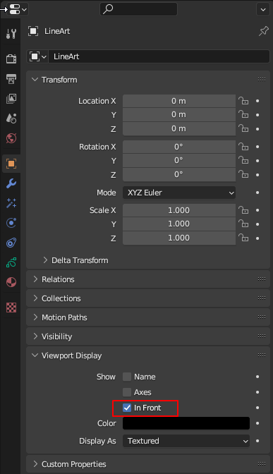Image resolution: width=273 pixels, height=474 pixels.
Task: Lock Location Y
Action: coord(243,114)
